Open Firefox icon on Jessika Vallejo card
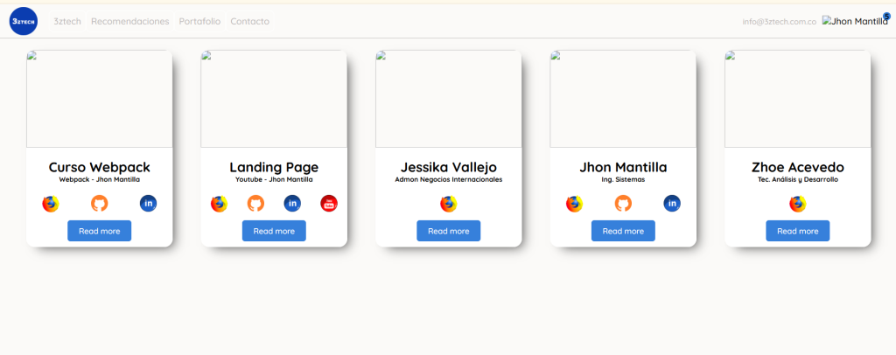Viewport: 896px width, 355px height. (449, 204)
